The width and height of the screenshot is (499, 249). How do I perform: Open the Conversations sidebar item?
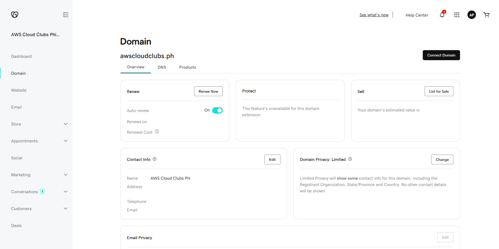point(24,192)
